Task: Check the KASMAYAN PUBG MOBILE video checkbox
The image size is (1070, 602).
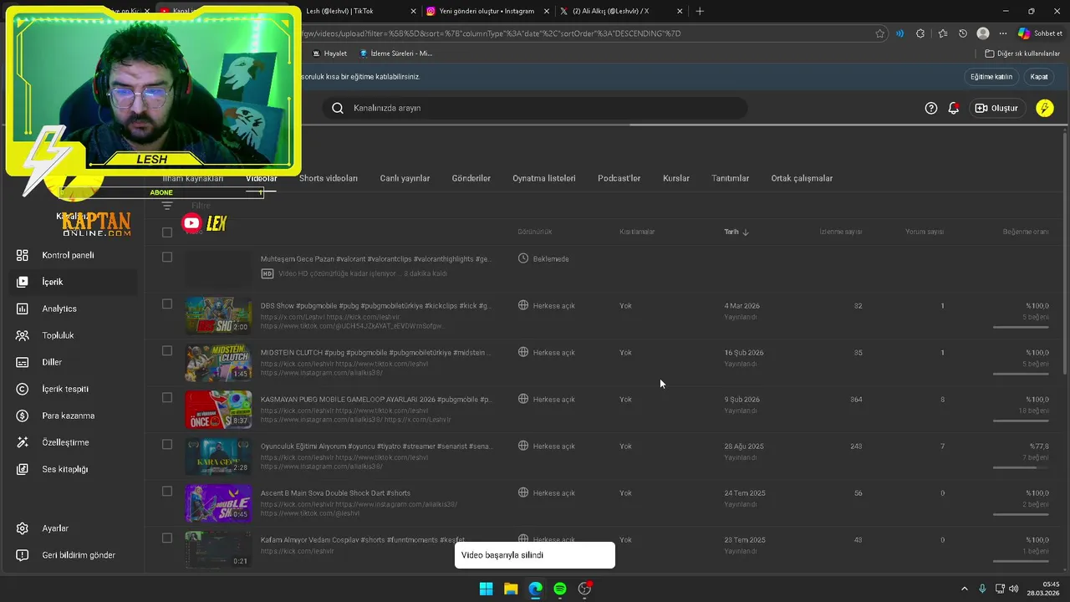Action: (167, 397)
